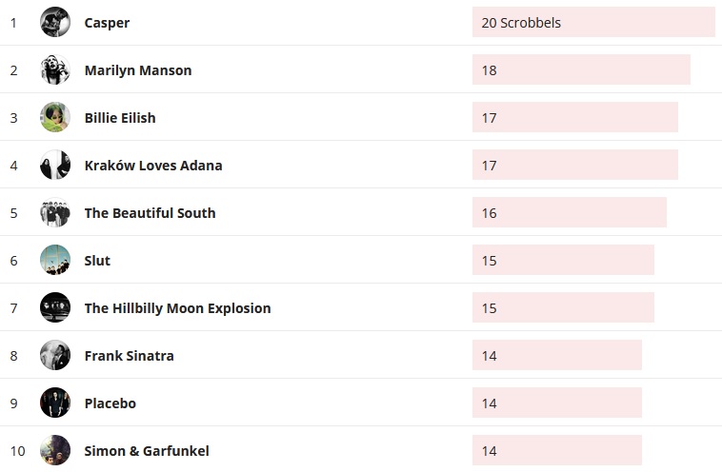Viewport: 722px width, 472px height.
Task: Open the Billie Eilish name link
Action: click(120, 118)
